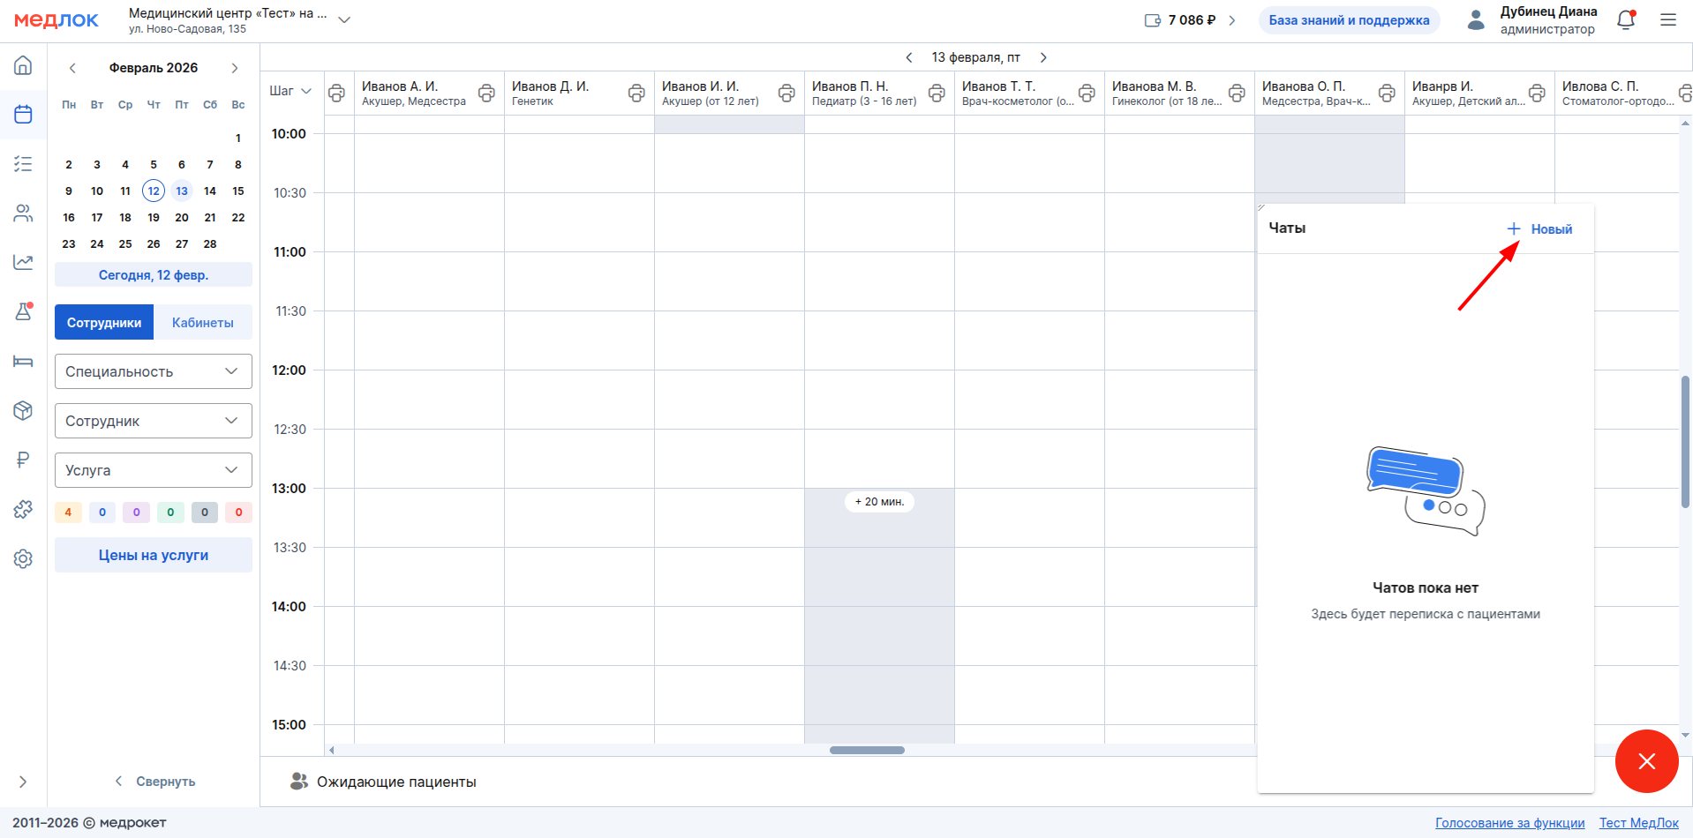Toggle the green status counter filter
Viewport: 1693px width, 838px height.
[x=170, y=513]
